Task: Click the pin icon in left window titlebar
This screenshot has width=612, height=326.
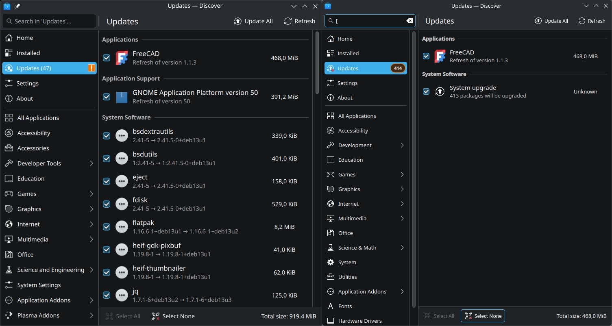Action: 17,6
